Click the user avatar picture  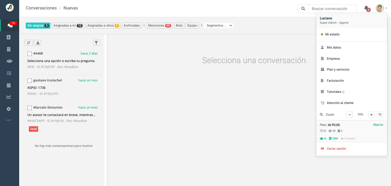[x=380, y=9]
